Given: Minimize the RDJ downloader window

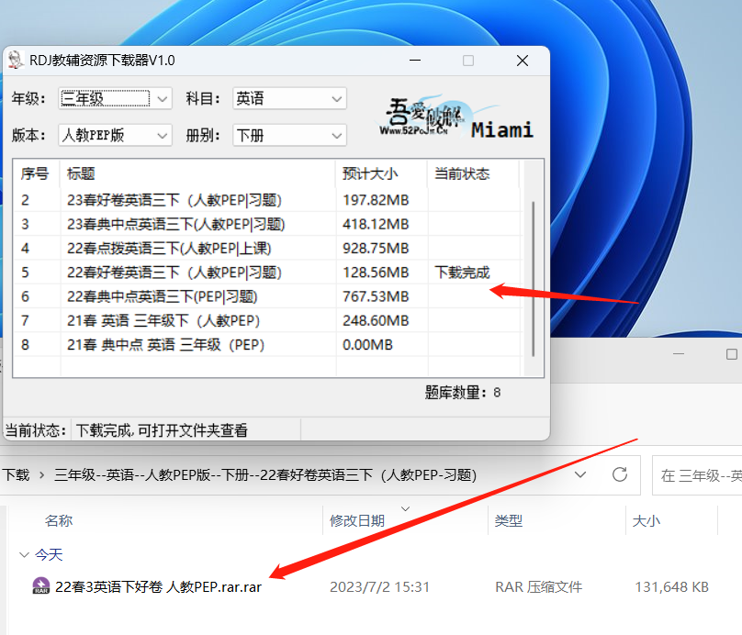Looking at the screenshot, I should (415, 61).
